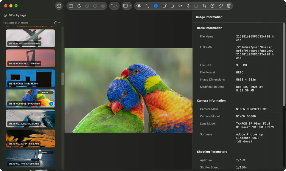Click the 3.5 MB file size value
286x171 pixels.
(241, 65)
